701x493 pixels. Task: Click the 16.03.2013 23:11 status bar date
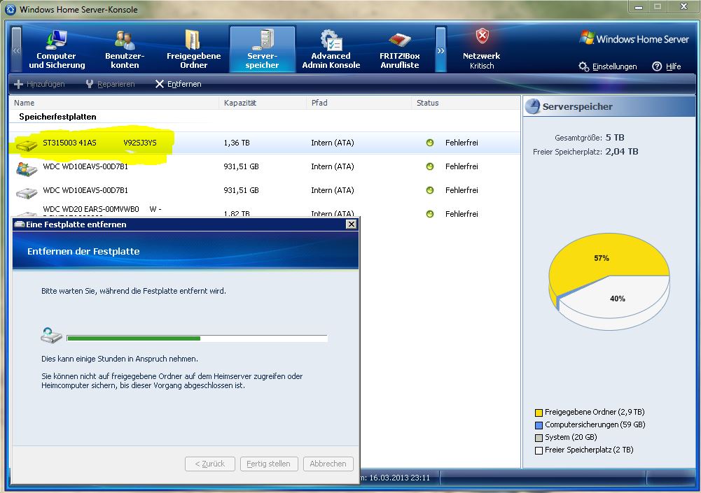[x=399, y=478]
